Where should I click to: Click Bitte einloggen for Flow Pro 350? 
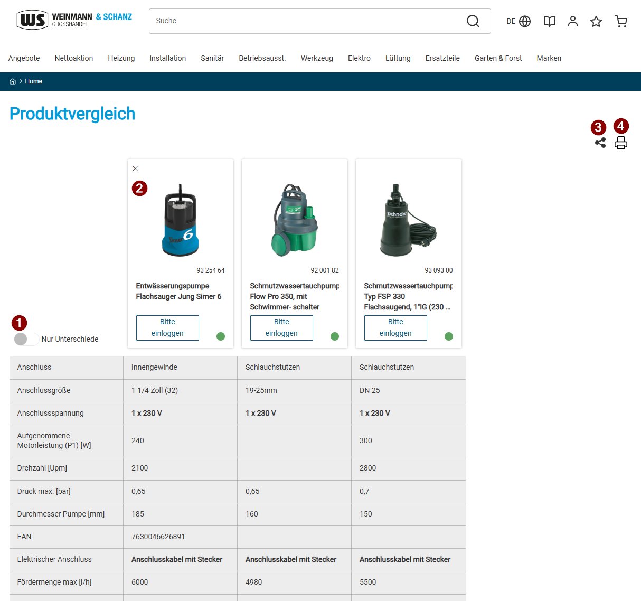point(281,327)
